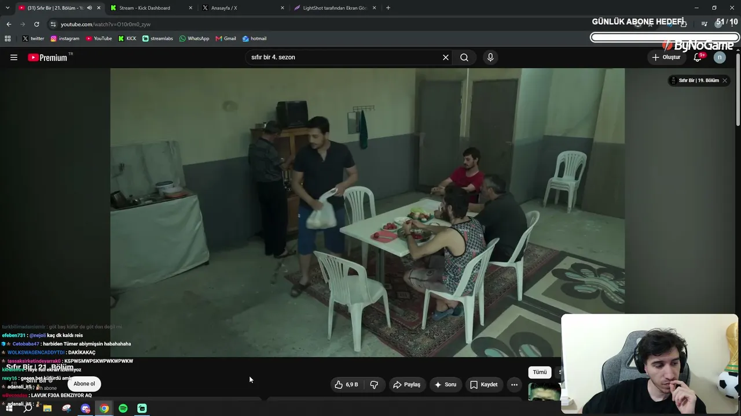The image size is (741, 416).
Task: Open the Soru ask button
Action: pos(445,384)
